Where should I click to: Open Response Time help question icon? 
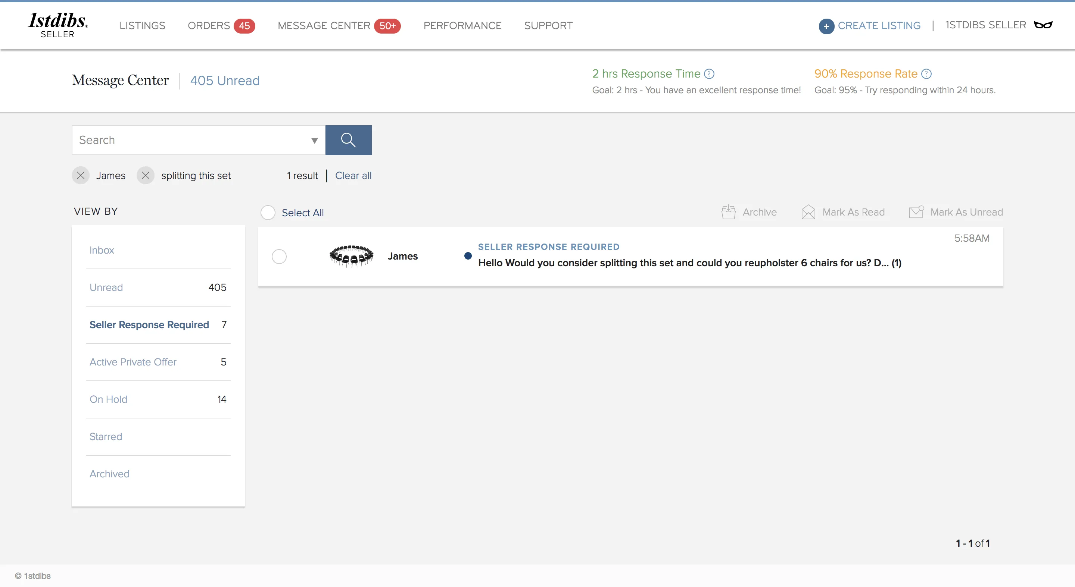pyautogui.click(x=709, y=74)
